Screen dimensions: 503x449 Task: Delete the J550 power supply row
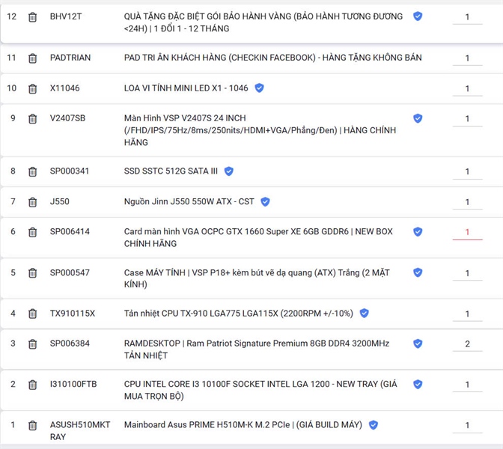coord(33,202)
